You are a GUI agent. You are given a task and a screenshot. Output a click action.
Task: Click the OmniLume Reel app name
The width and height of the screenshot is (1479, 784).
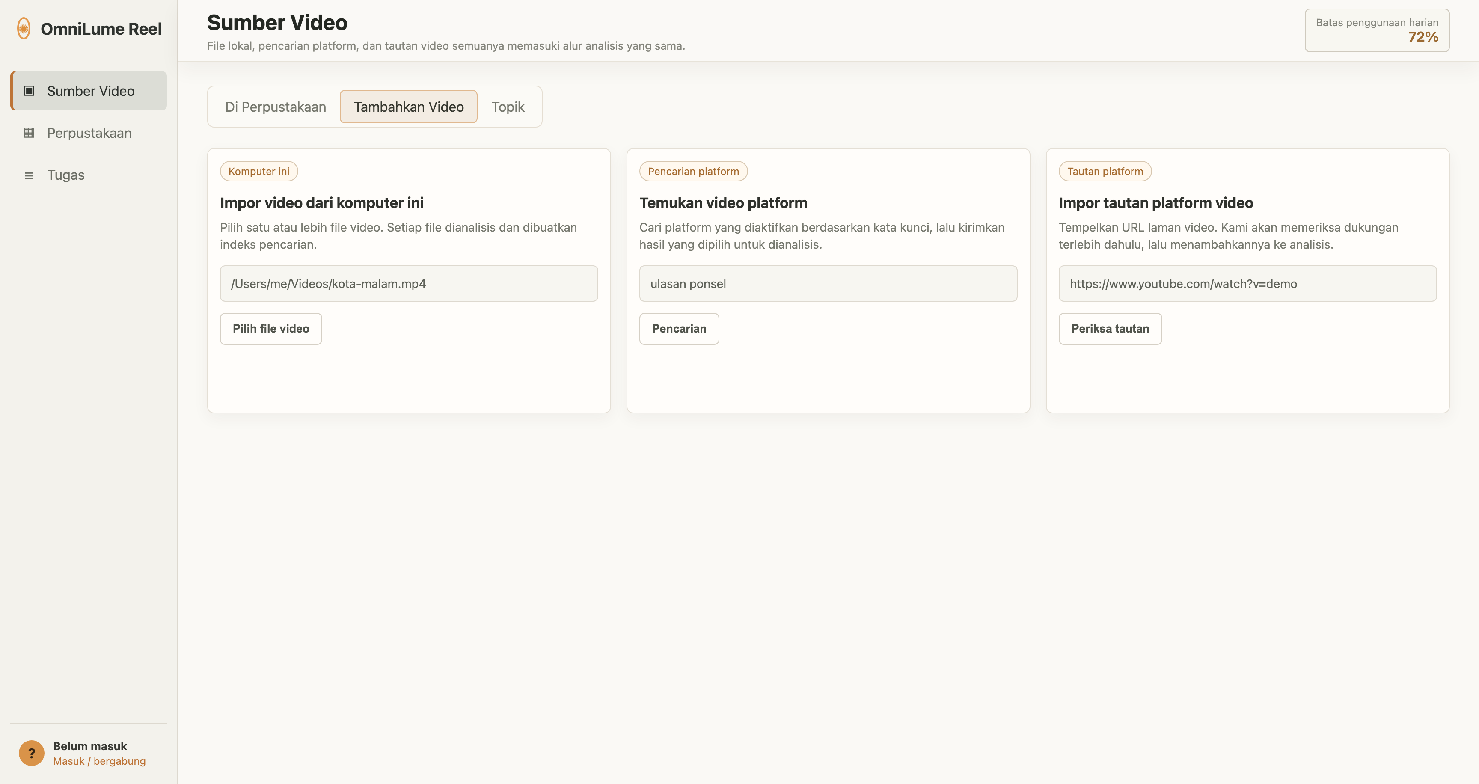pyautogui.click(x=101, y=29)
